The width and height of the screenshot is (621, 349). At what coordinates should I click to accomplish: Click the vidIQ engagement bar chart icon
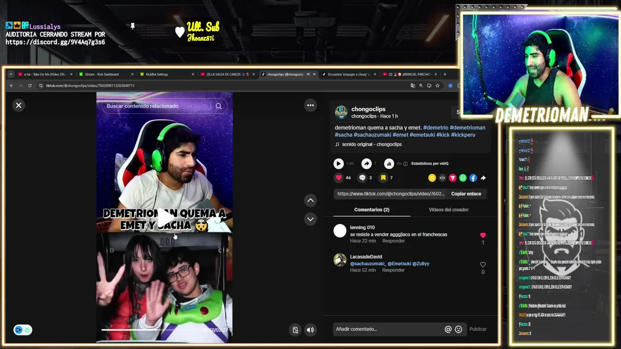[x=389, y=164]
